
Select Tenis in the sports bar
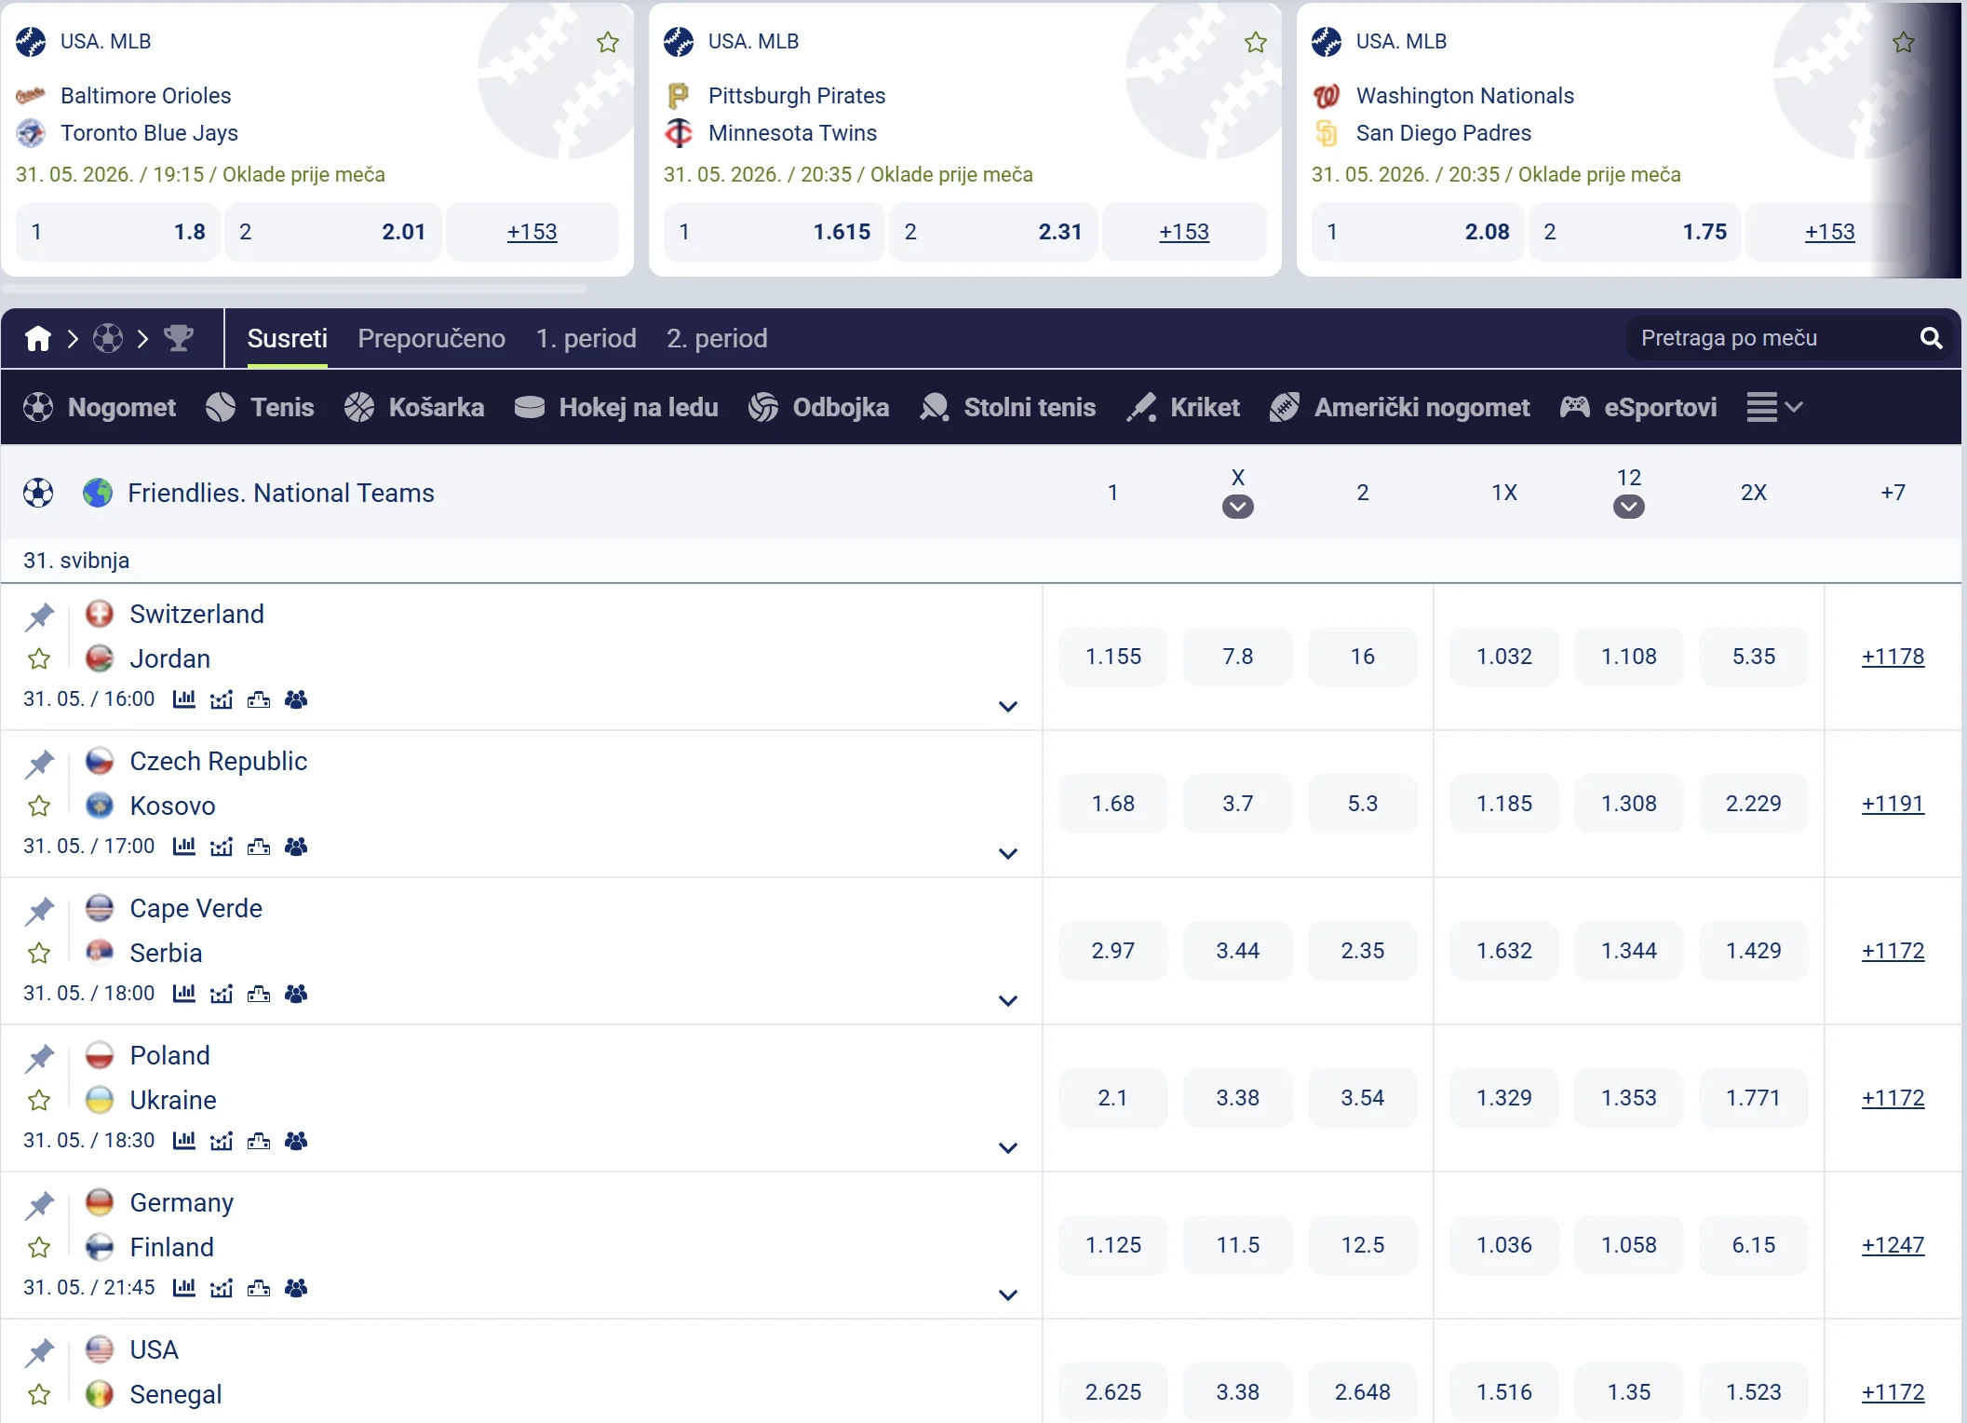[x=260, y=407]
